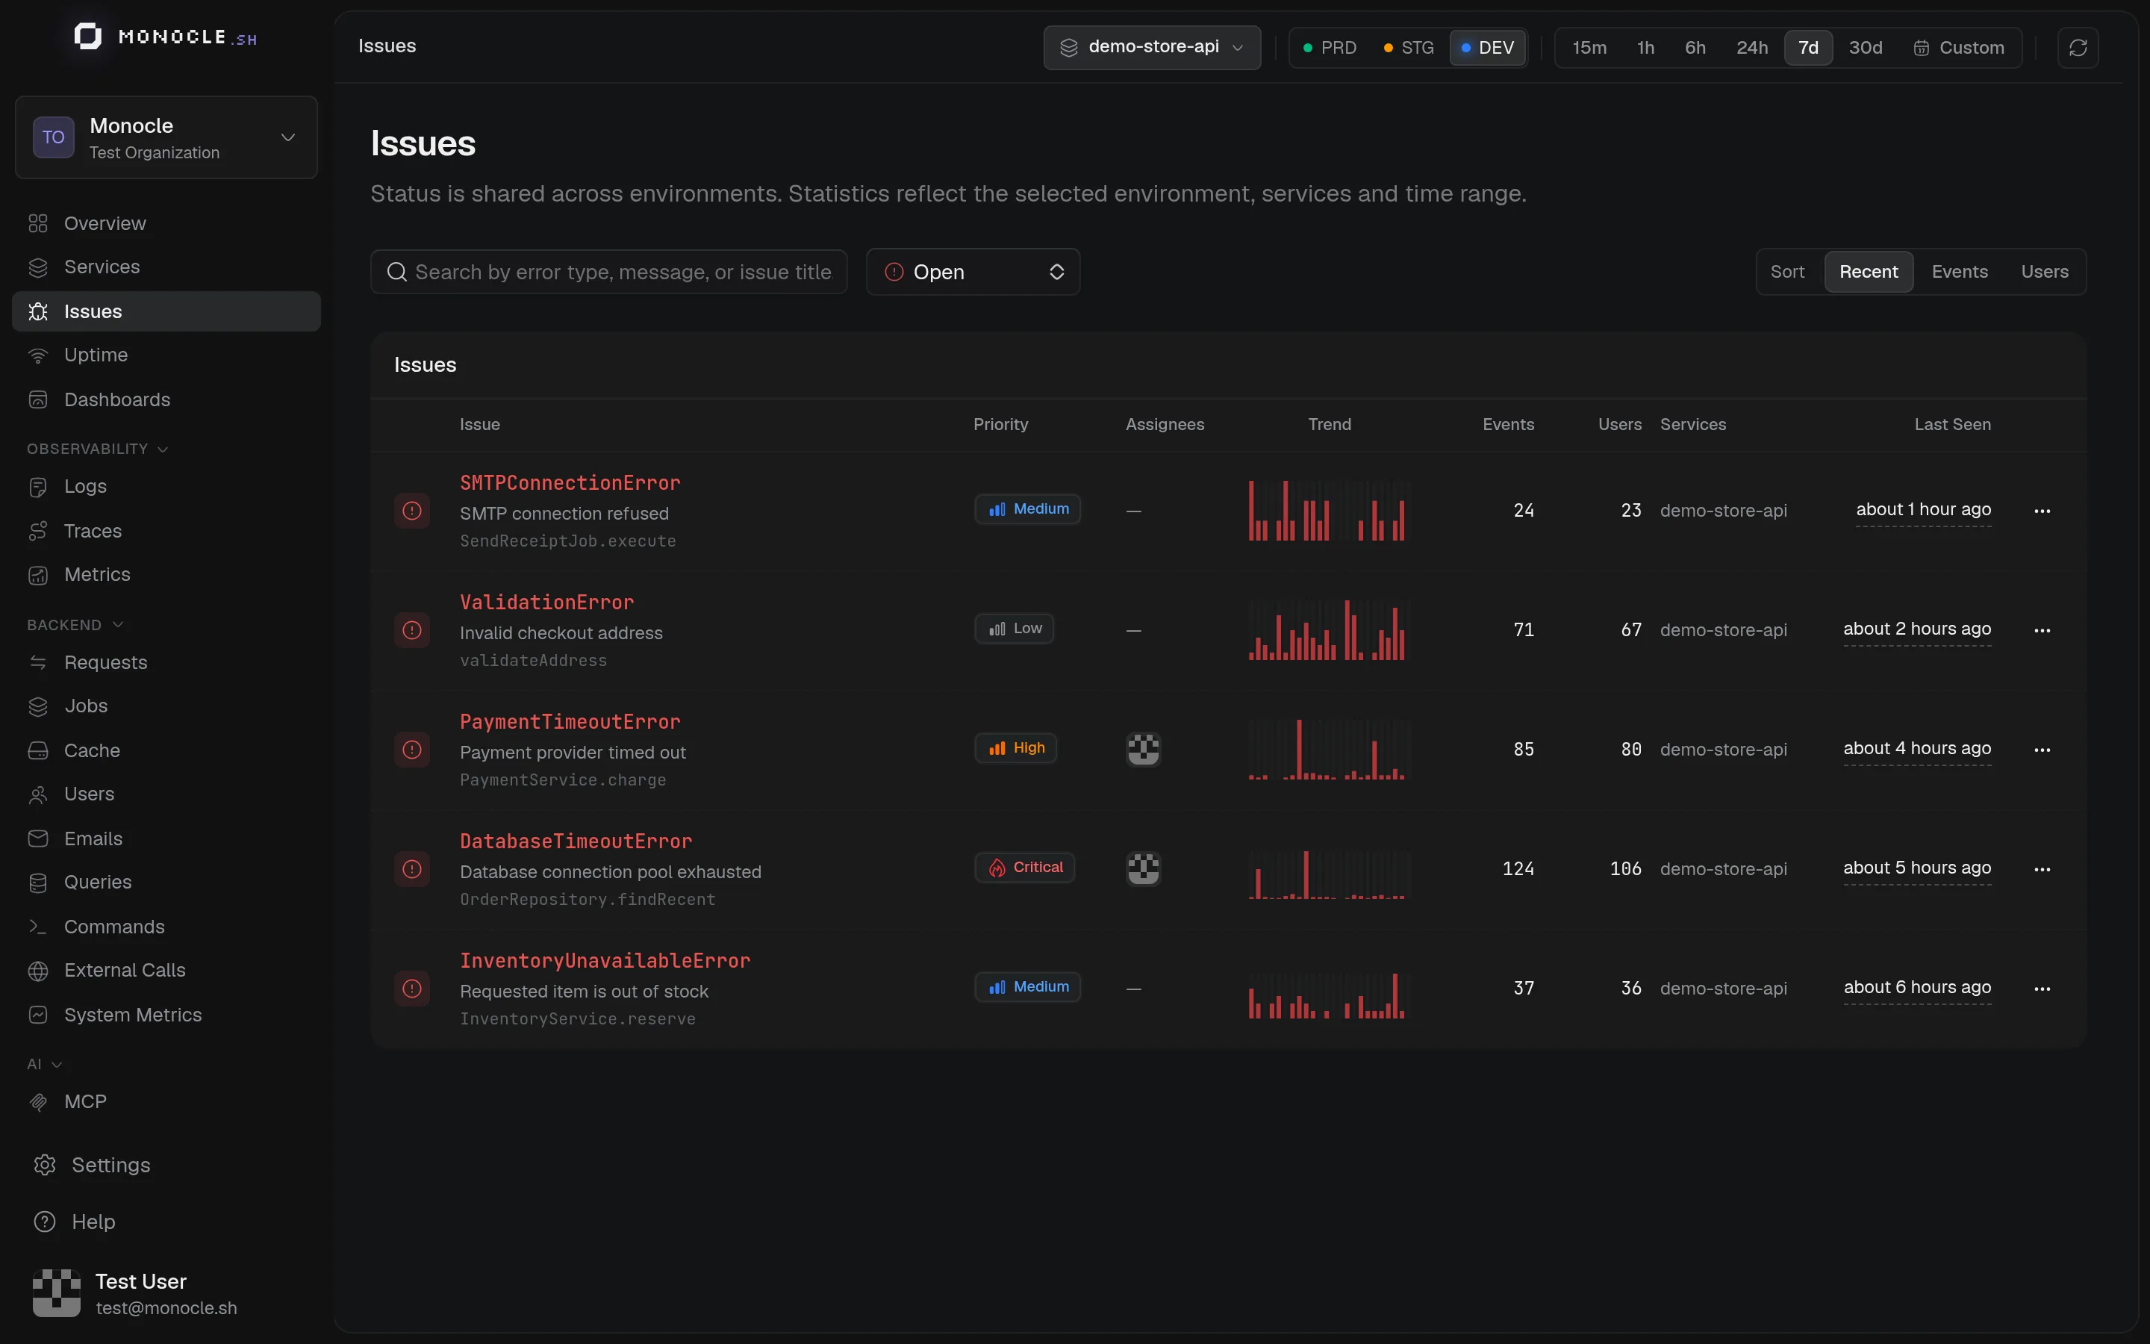Screen dimensions: 2150x1344
Task: Open the demo-store-api service dropdown
Action: (x=1151, y=47)
